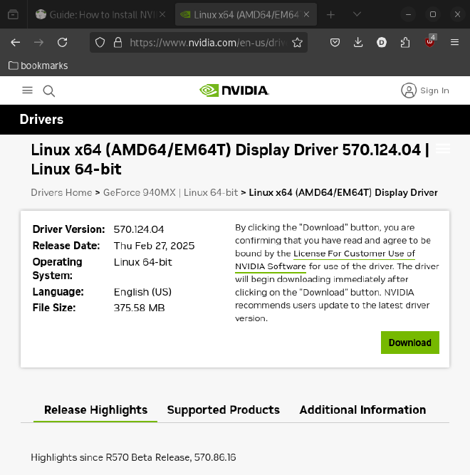This screenshot has height=475, width=470.
Task: Maximize the browser window
Action: (433, 14)
